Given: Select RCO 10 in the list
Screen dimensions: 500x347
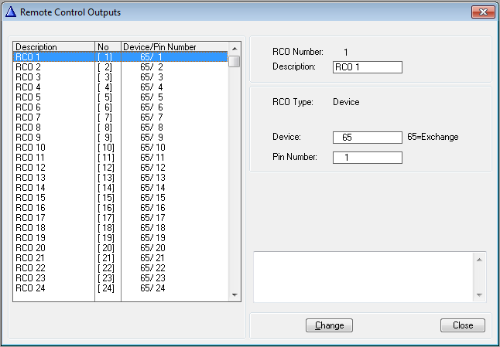Looking at the screenshot, I should click(x=121, y=148).
